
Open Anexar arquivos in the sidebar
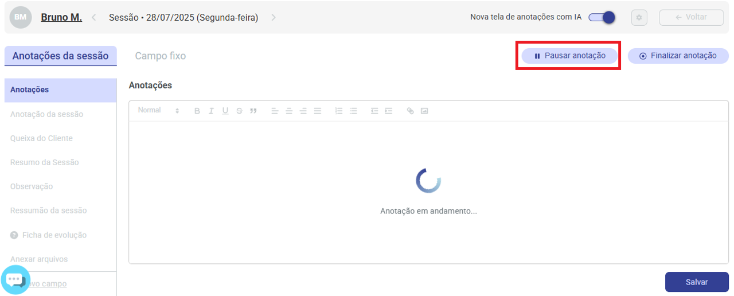(x=39, y=259)
